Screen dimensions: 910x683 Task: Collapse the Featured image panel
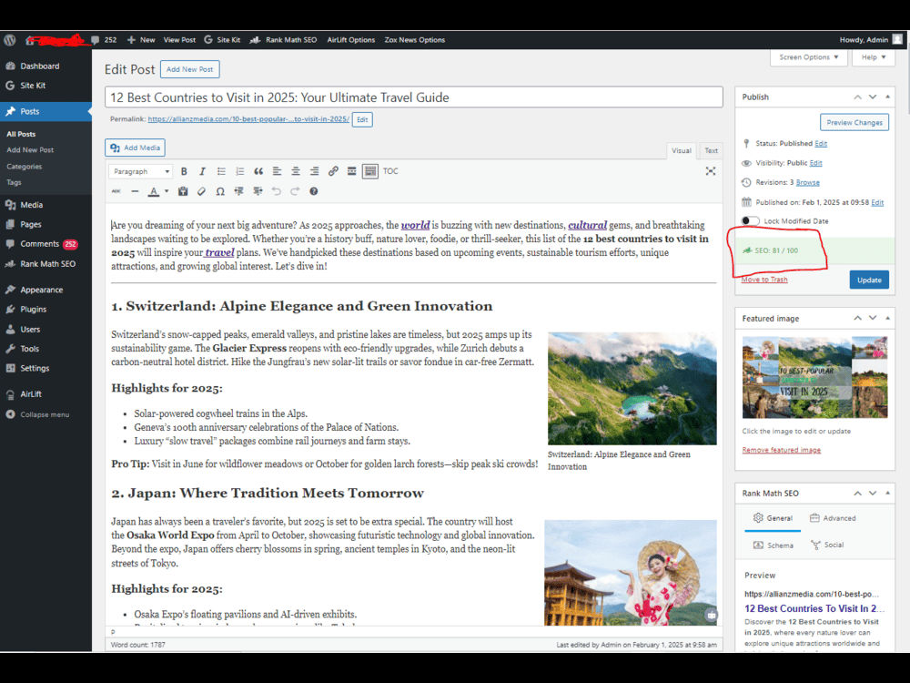pos(887,318)
